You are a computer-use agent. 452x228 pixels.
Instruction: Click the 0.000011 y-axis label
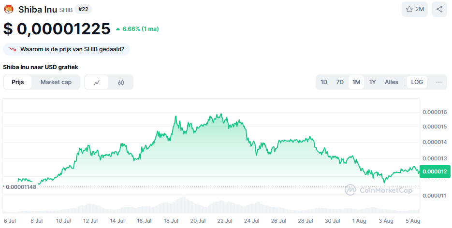435,196
